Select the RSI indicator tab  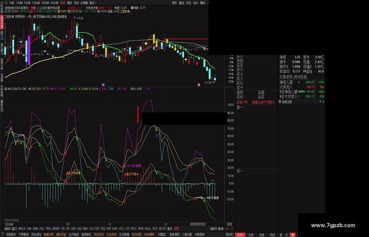click(103, 229)
